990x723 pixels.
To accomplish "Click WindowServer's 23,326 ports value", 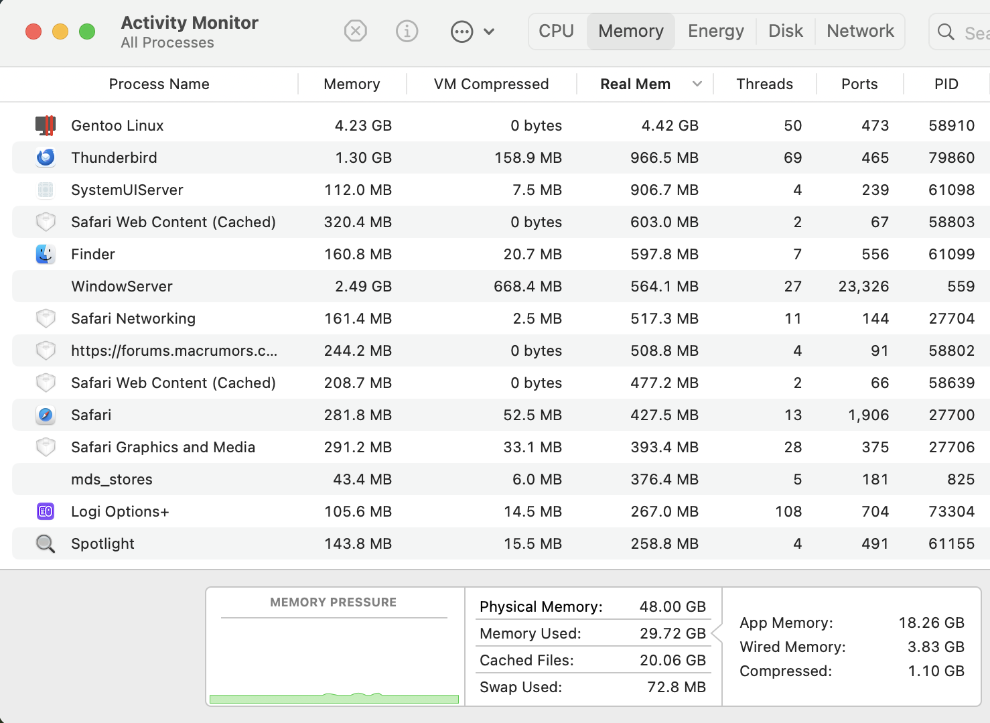I will [x=863, y=286].
